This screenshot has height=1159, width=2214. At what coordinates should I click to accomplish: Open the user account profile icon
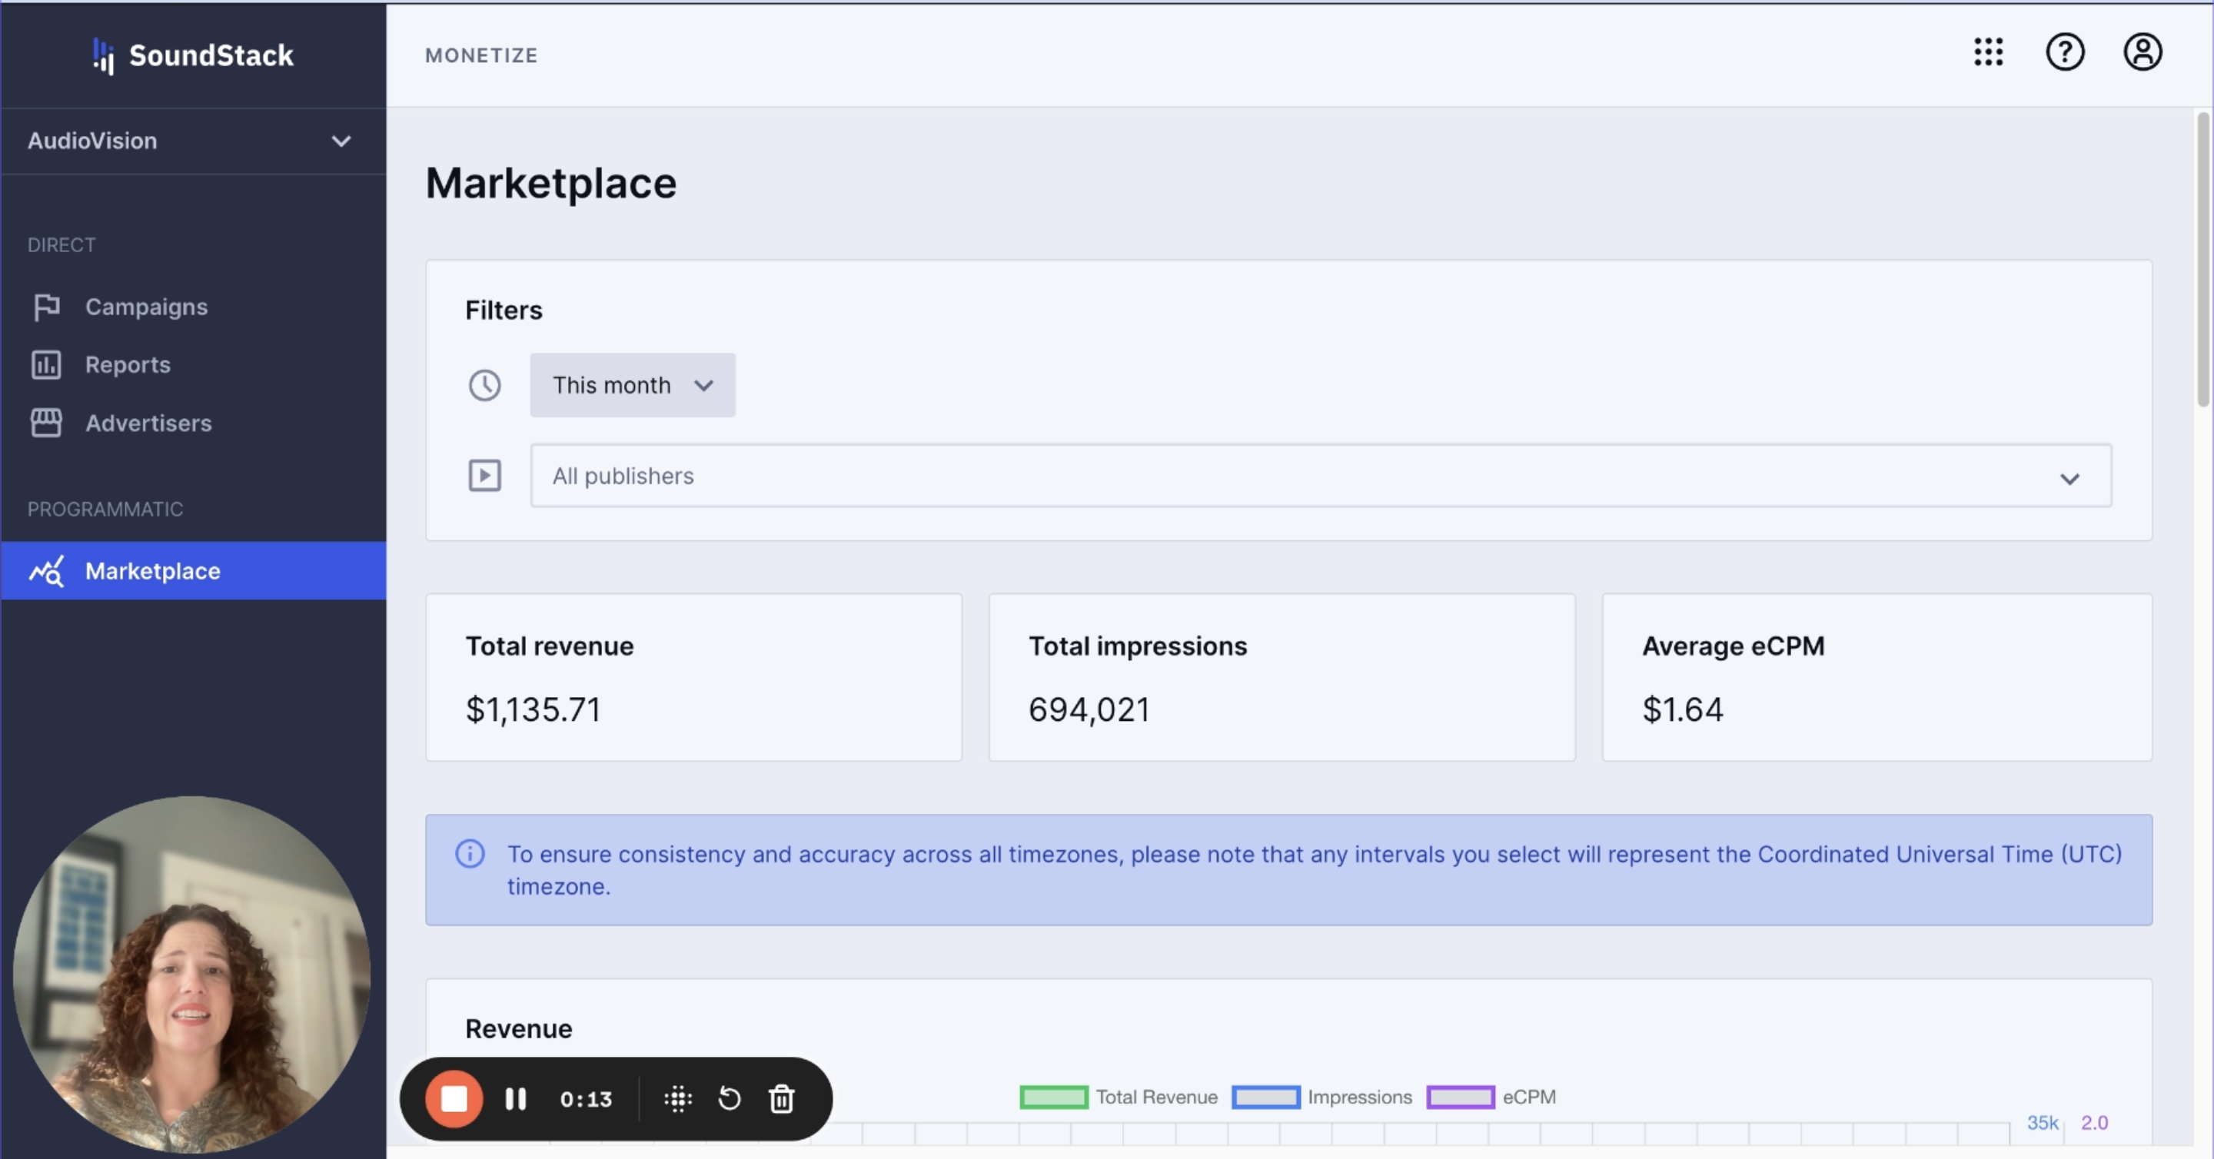click(2142, 52)
